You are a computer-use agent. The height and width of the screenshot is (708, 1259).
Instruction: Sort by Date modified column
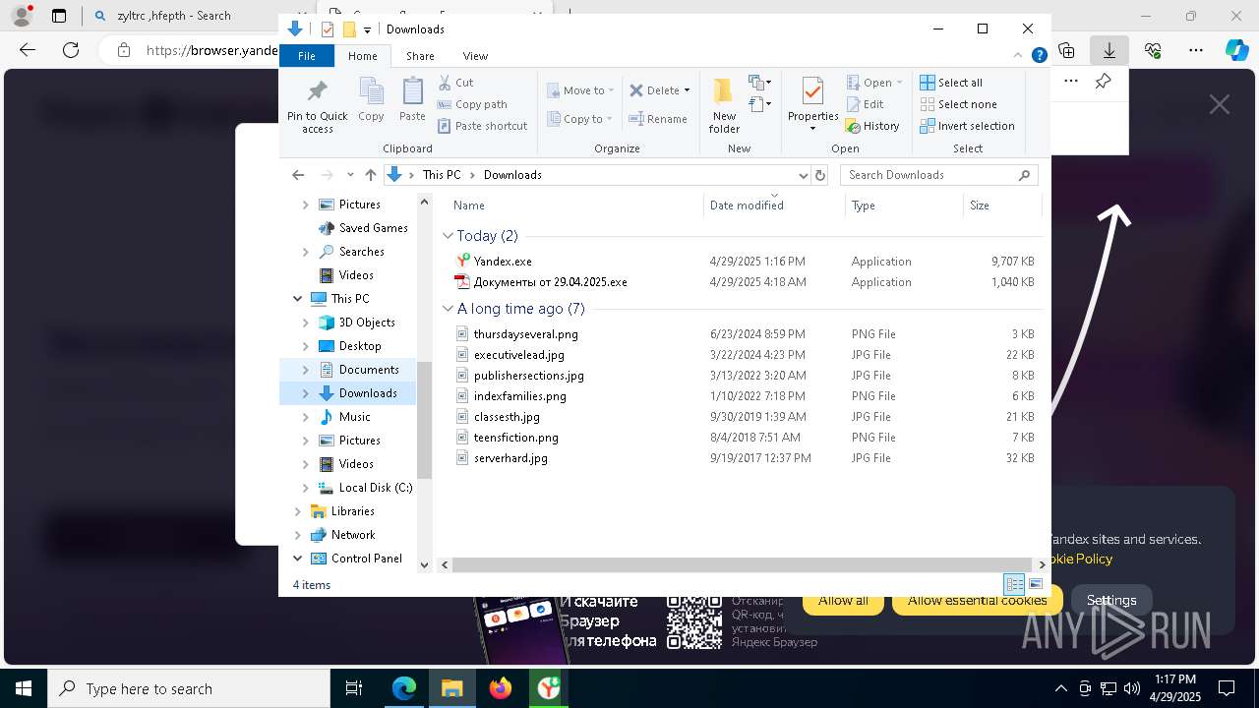tap(775, 206)
